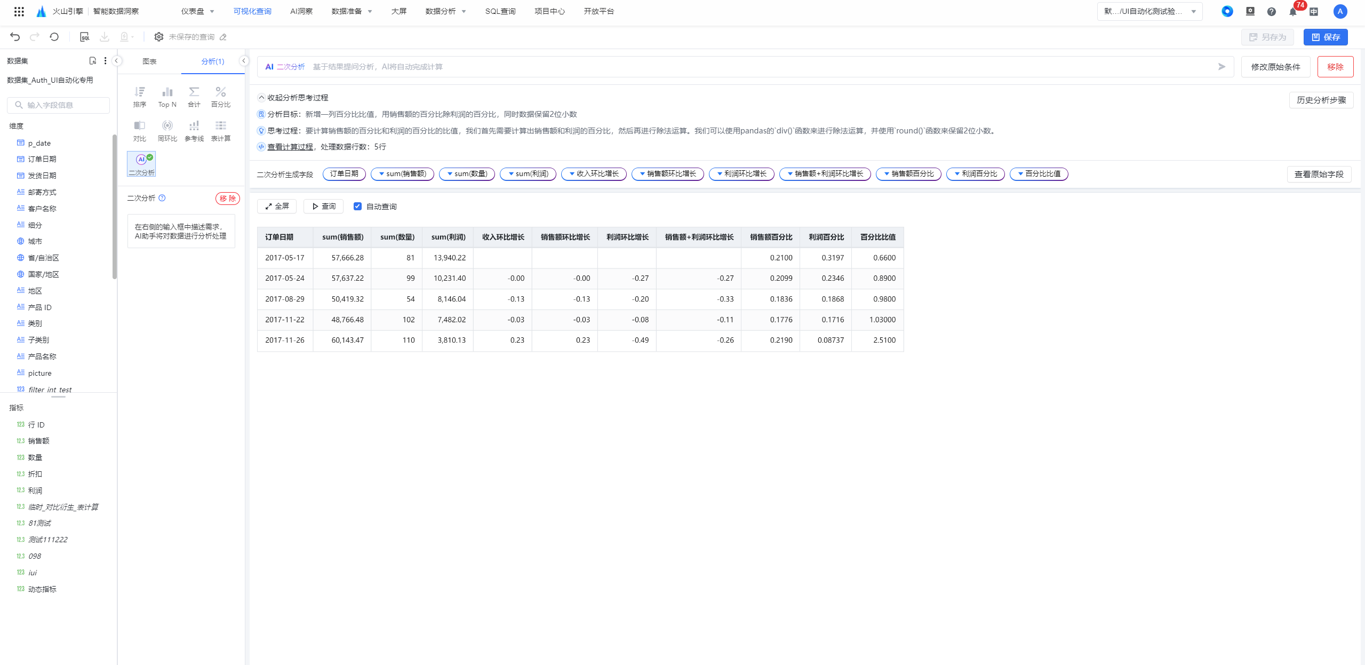Click the blue assistant circle icon
The height and width of the screenshot is (665, 1365).
1227,11
